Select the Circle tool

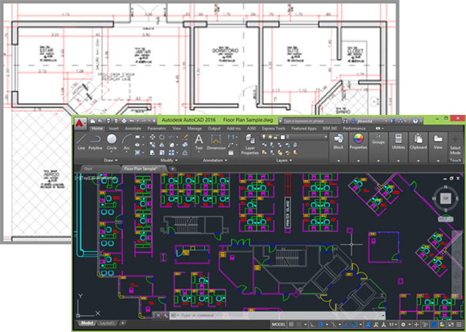pyautogui.click(x=112, y=142)
